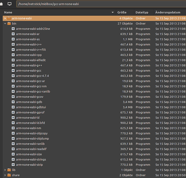Click the path field showing gcc-arm-none-eabi
Image resolution: width=186 pixels, height=178 pixels.
pyautogui.click(x=101, y=4)
